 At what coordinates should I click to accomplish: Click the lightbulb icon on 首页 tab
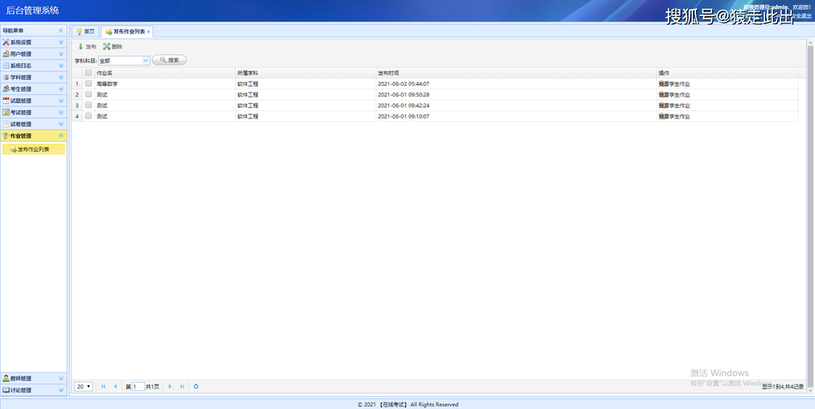pyautogui.click(x=79, y=32)
